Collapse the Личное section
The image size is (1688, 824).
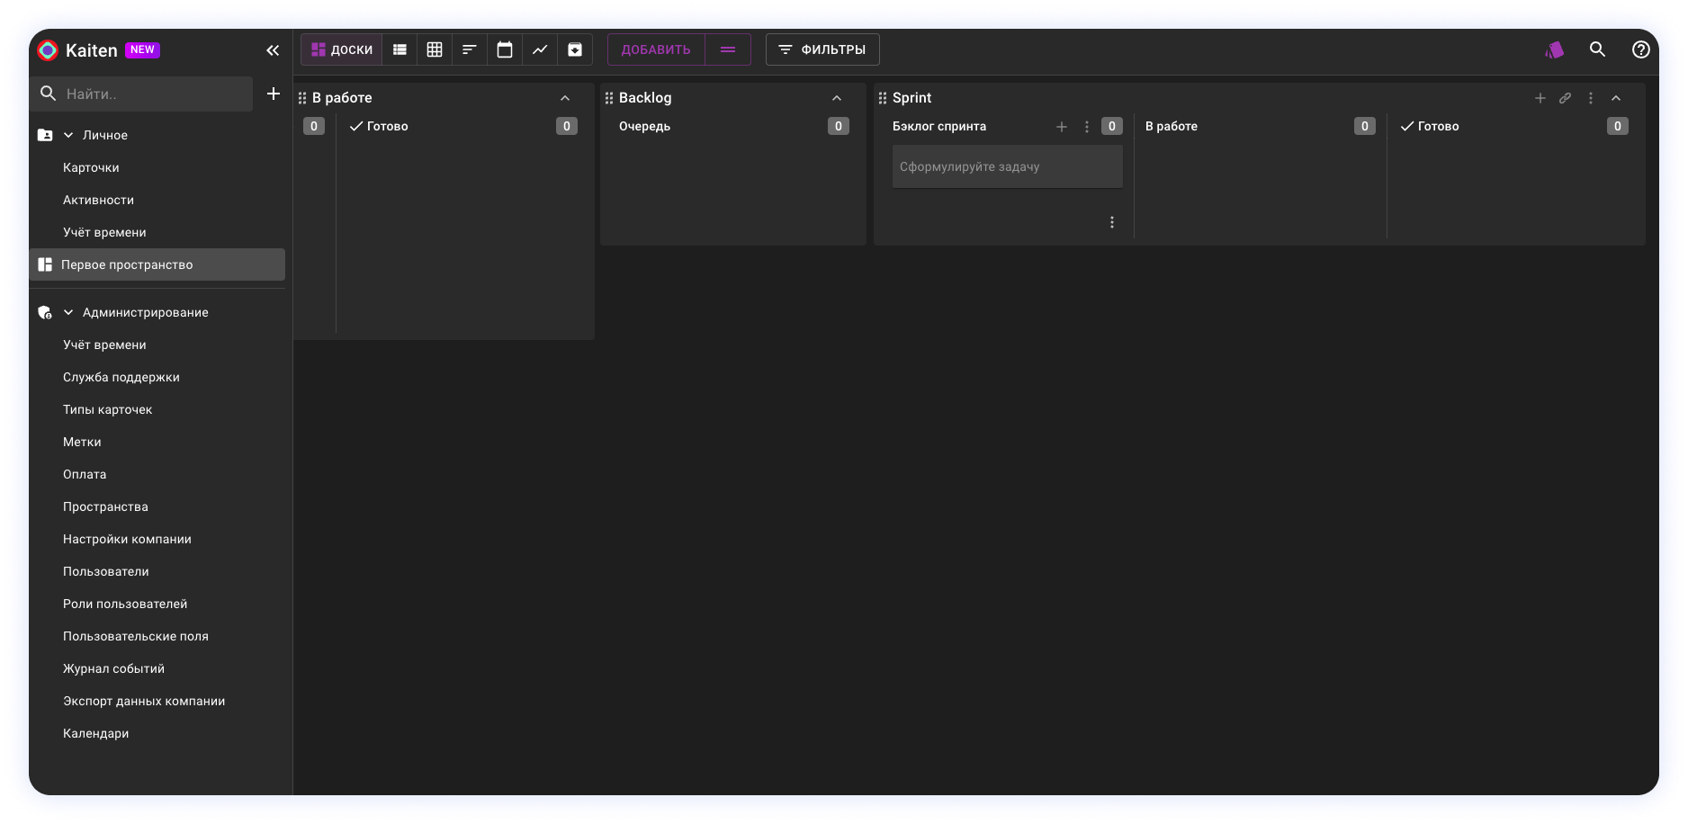tap(68, 135)
